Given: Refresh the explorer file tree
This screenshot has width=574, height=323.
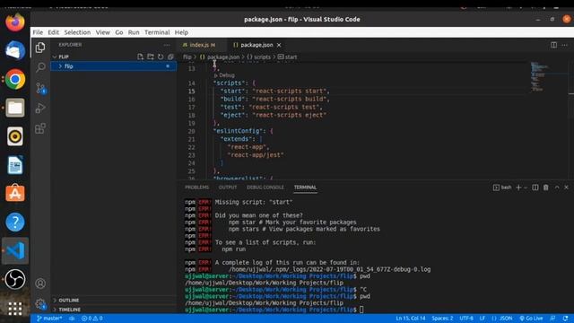Looking at the screenshot, I should click(161, 57).
